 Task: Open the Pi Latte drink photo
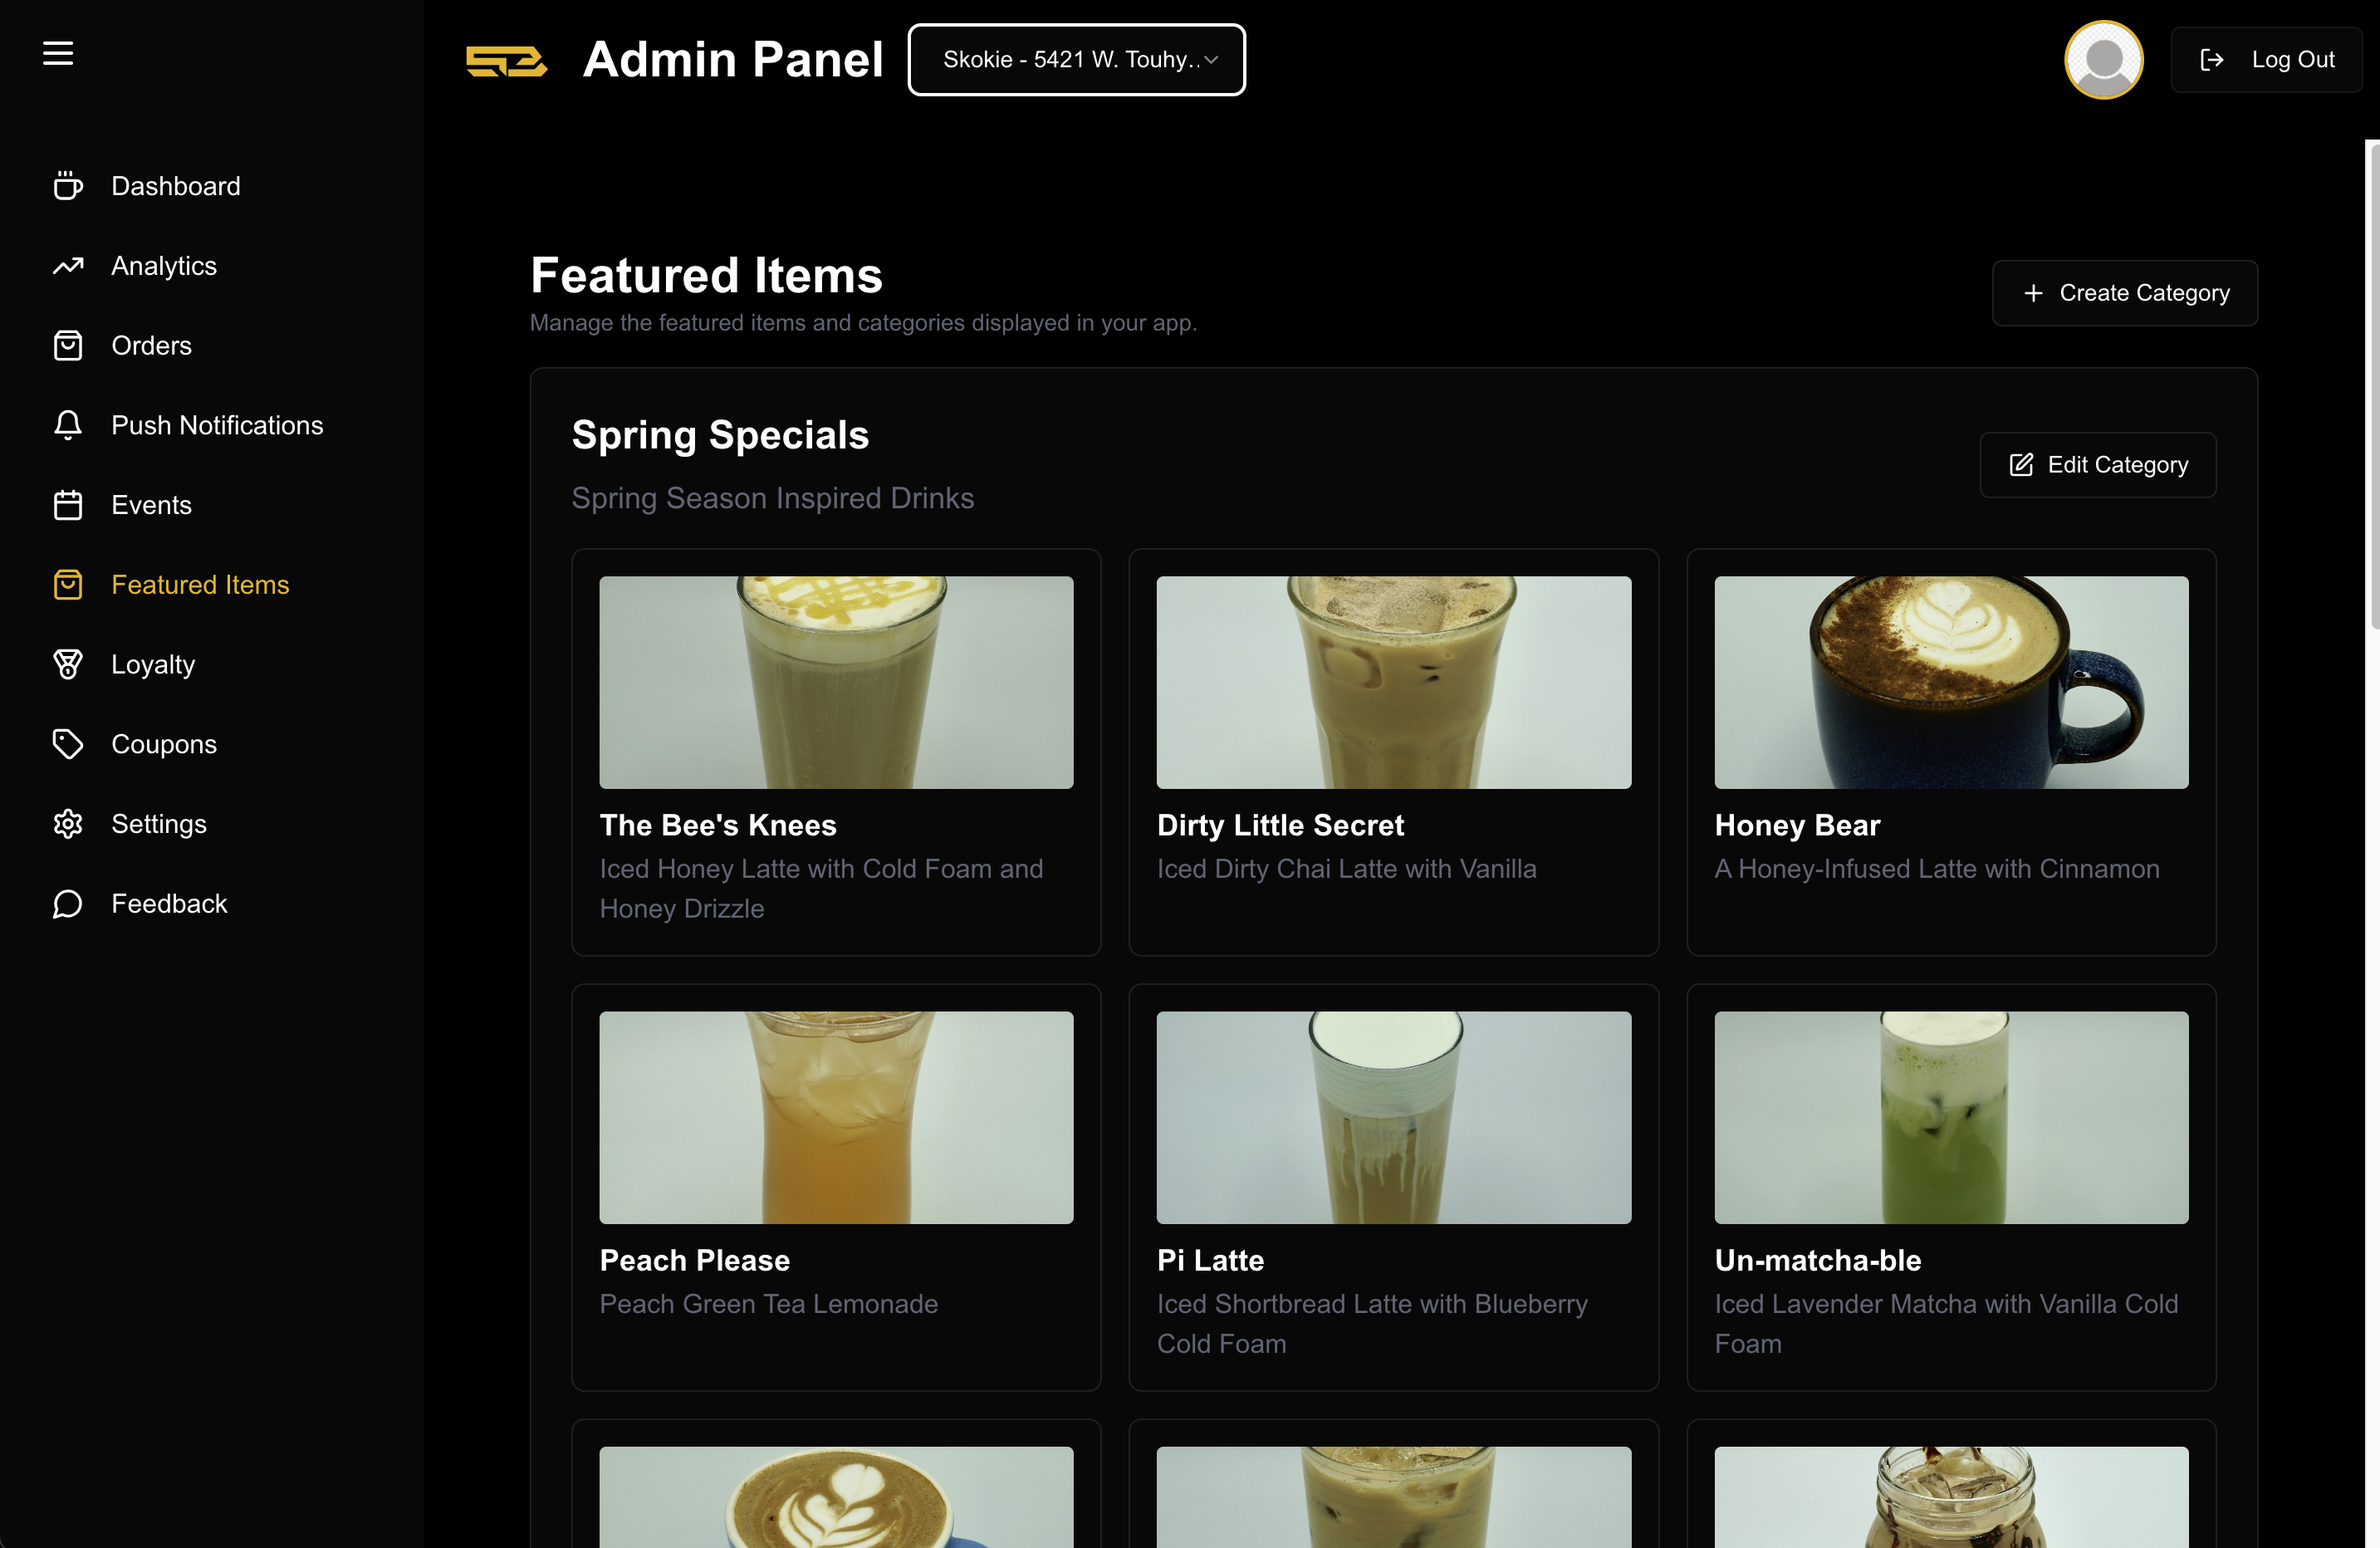tap(1393, 1117)
